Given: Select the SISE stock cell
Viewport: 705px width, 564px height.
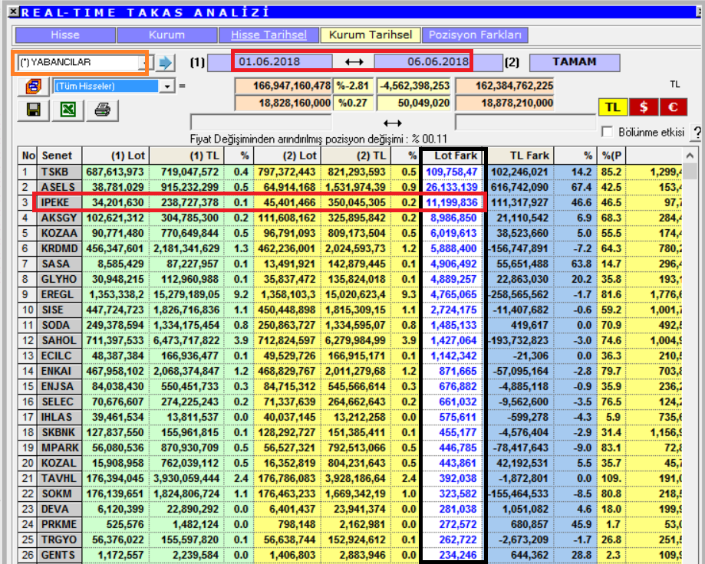Looking at the screenshot, I should pos(59,310).
